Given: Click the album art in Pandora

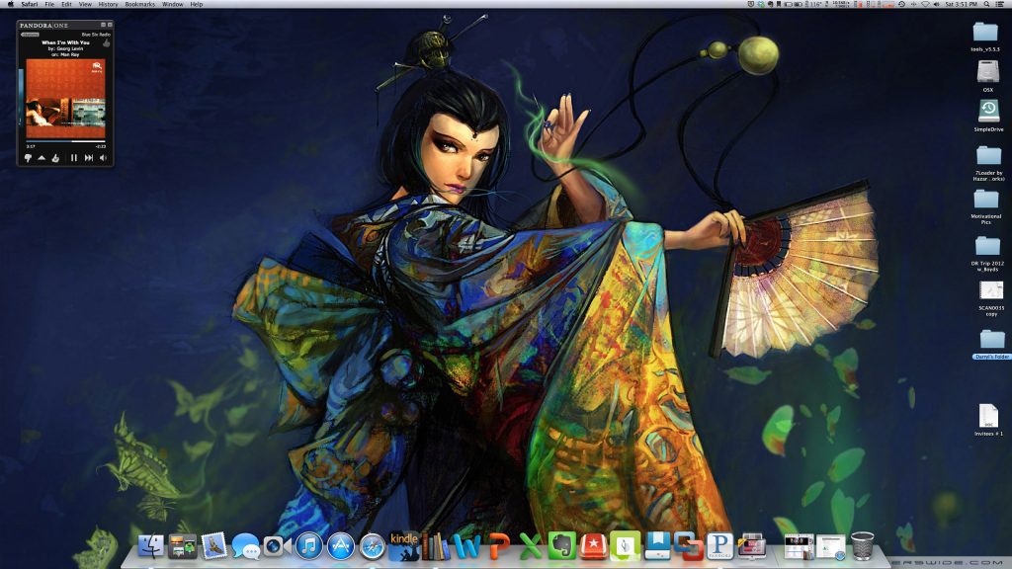Looking at the screenshot, I should click(x=65, y=99).
